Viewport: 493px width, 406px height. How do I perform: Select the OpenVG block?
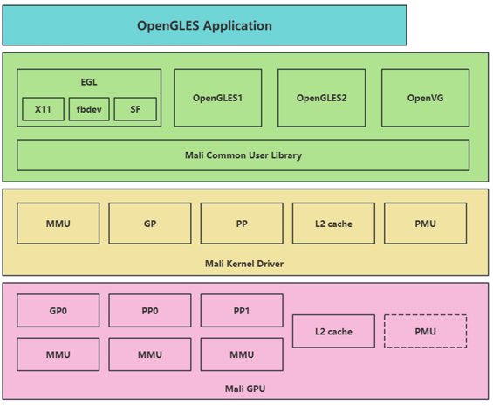click(x=426, y=98)
